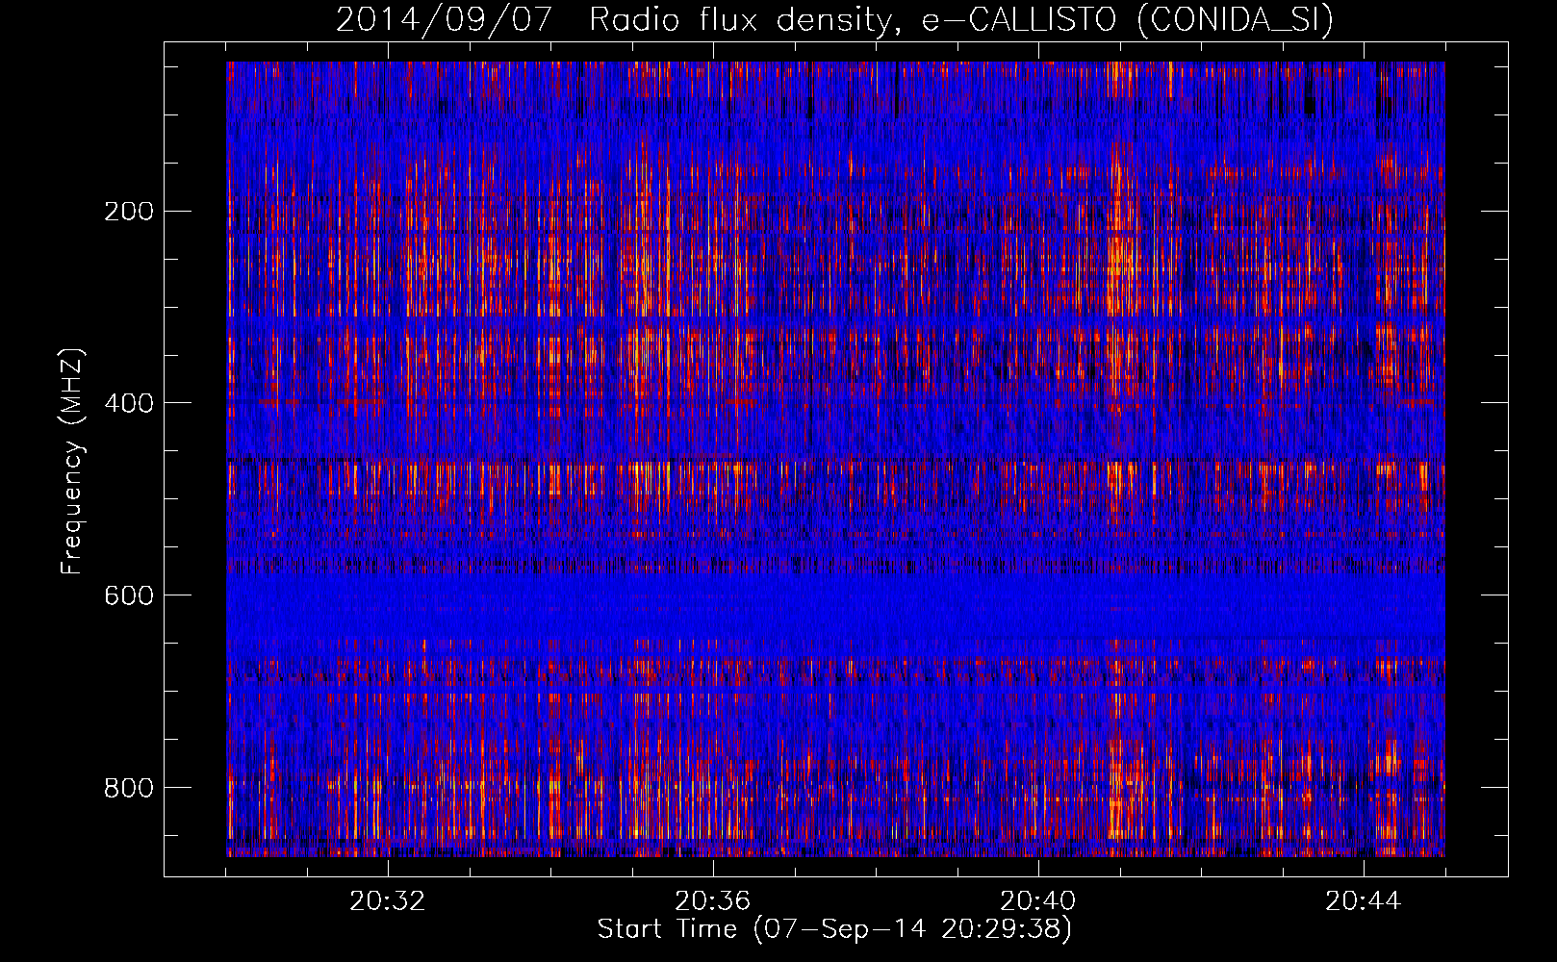Click the 'Start Time (07-Sep-14 20:29:38)' label
1557x962 pixels.
click(834, 929)
